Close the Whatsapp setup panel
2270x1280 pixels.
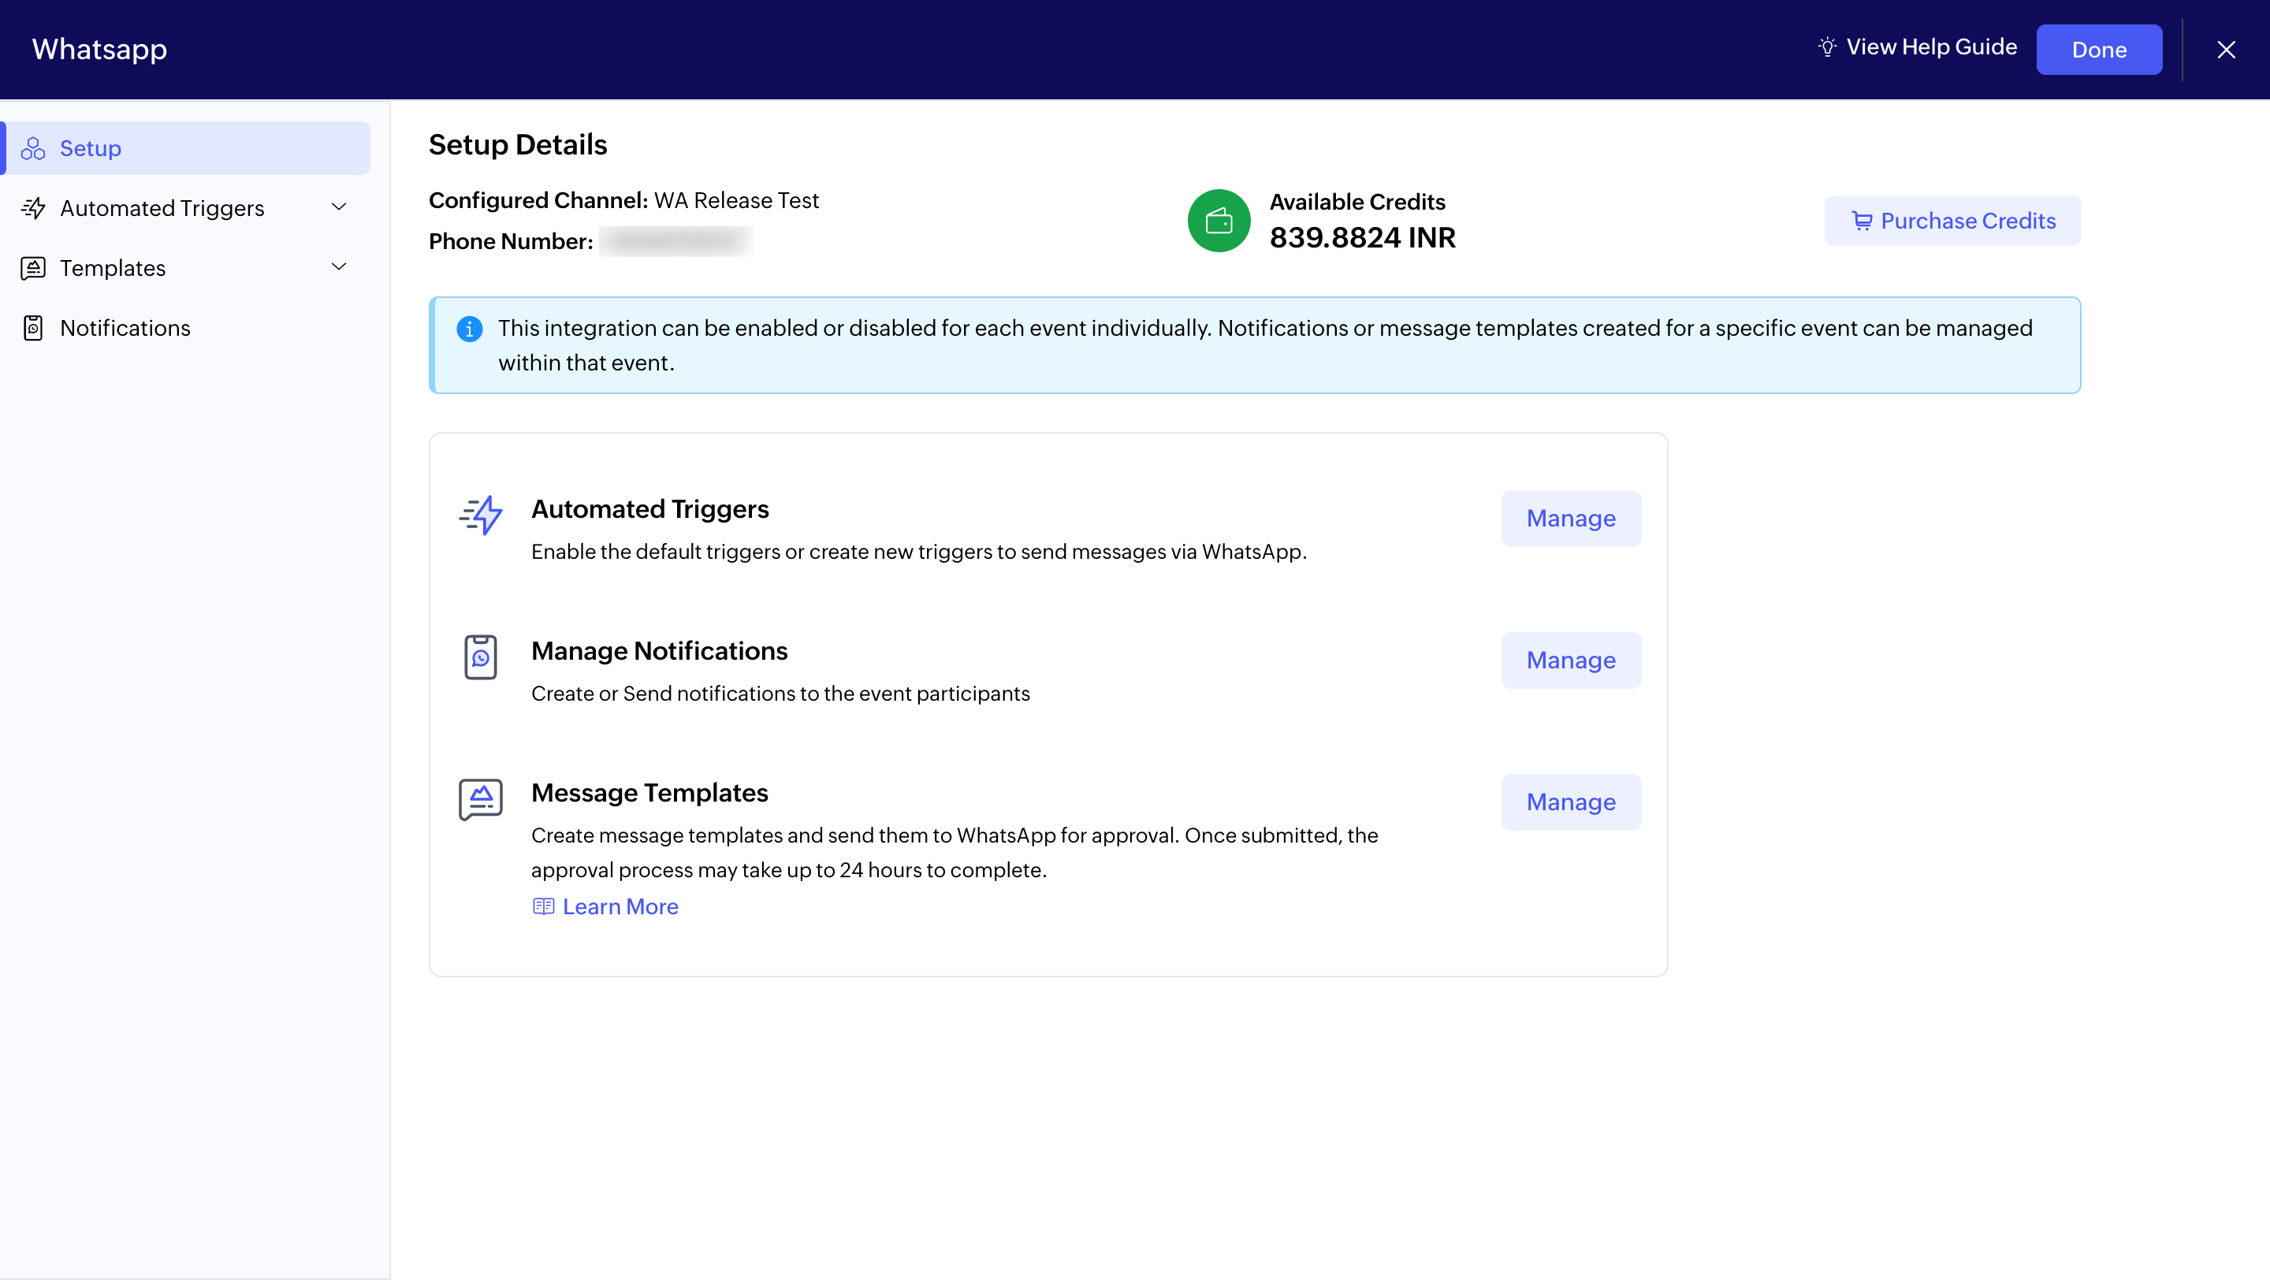pyautogui.click(x=2226, y=50)
